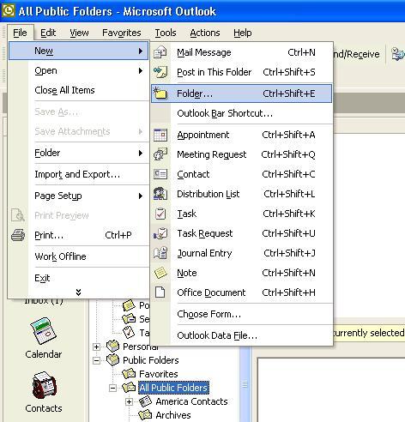Open the View menu
Viewport: 405px width, 422px height.
pos(79,33)
